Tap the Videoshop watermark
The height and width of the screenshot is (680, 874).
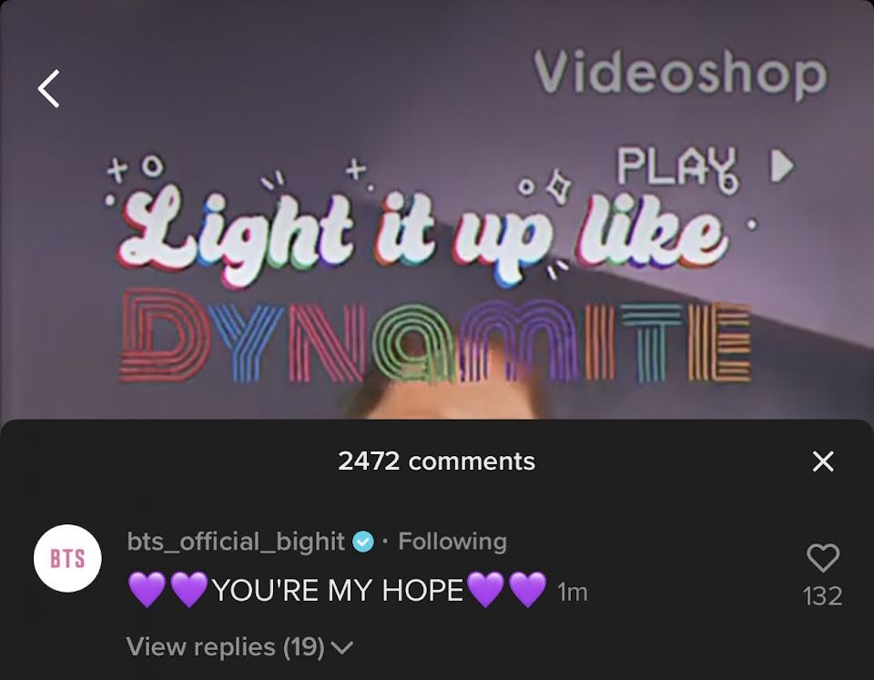(x=680, y=74)
